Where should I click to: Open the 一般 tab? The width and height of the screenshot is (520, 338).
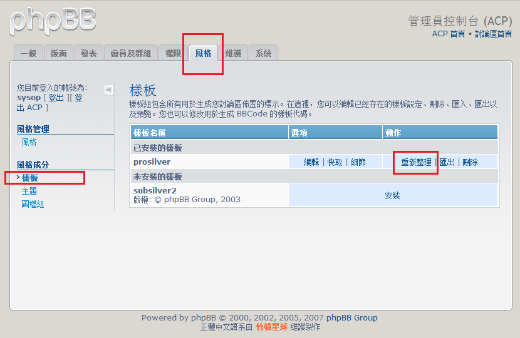28,54
